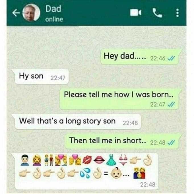Tap the red kiss mark emoji
This screenshot has height=194, width=194.
click(x=87, y=160)
